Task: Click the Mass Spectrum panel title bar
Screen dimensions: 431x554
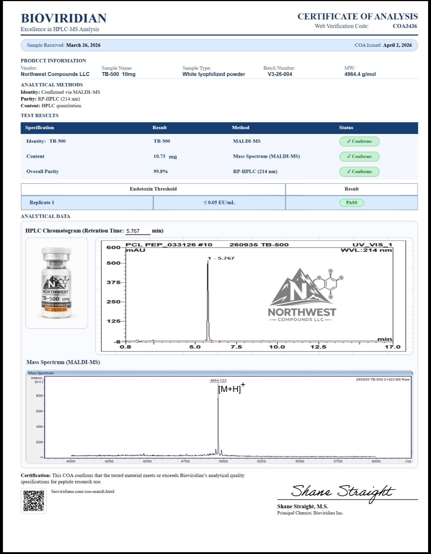Action: (219, 373)
